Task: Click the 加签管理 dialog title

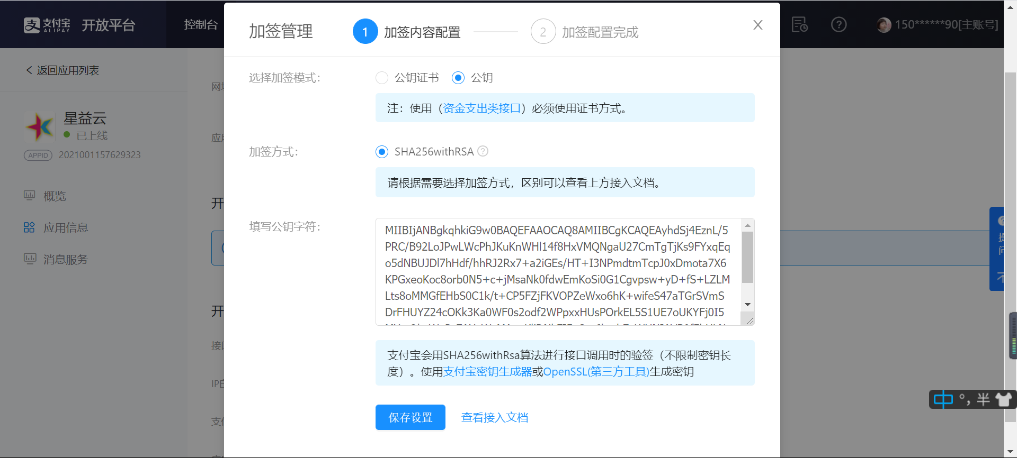Action: 281,31
